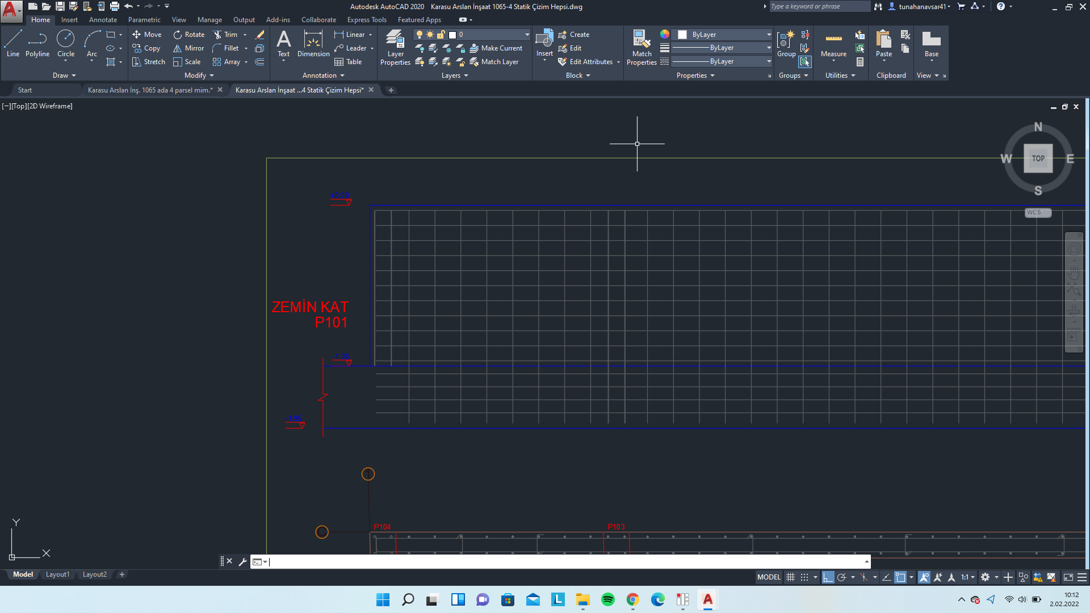Click the Dimension tool
The width and height of the screenshot is (1090, 613).
[313, 44]
